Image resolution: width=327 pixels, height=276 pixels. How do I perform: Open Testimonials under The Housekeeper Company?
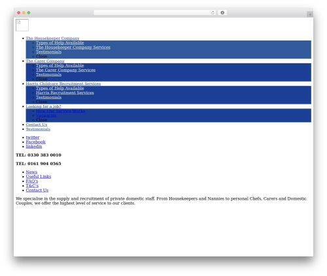point(48,52)
